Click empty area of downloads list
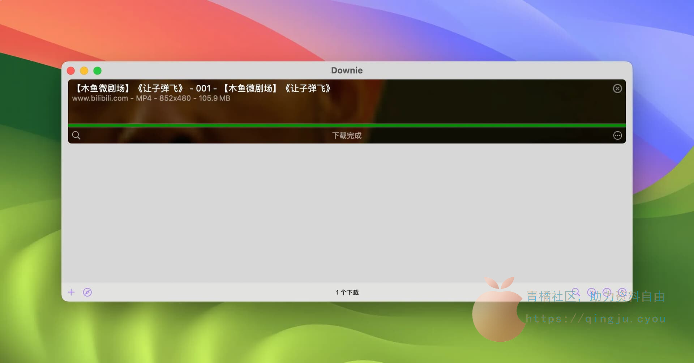 coord(347,213)
